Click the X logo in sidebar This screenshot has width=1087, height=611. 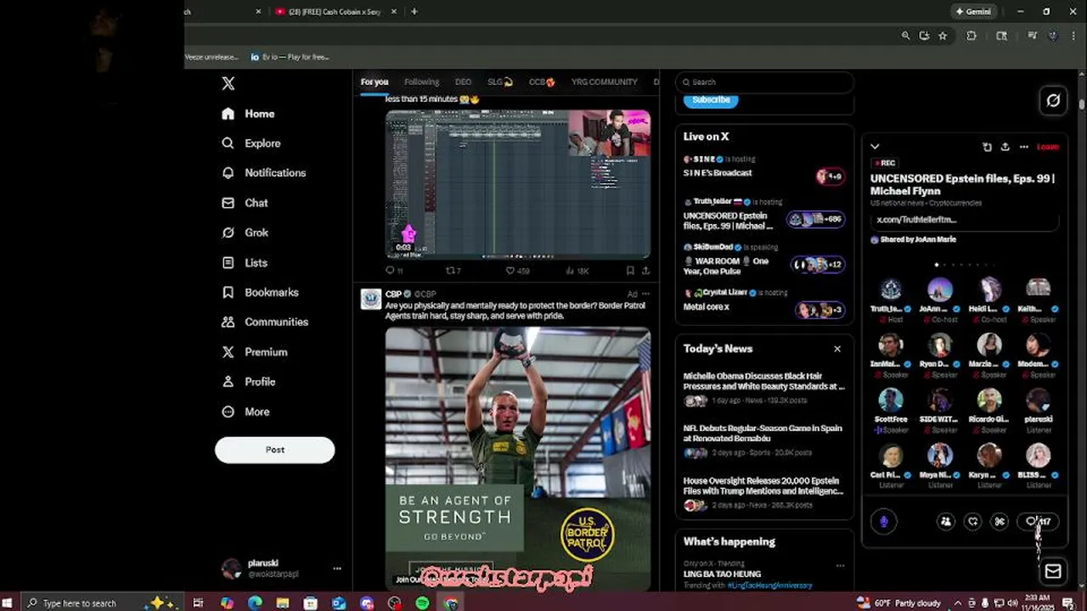coord(228,83)
